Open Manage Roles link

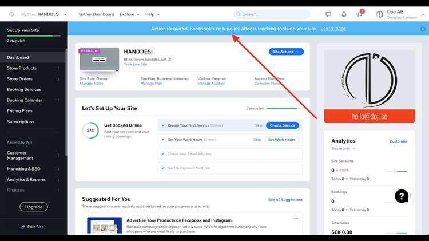click(92, 84)
